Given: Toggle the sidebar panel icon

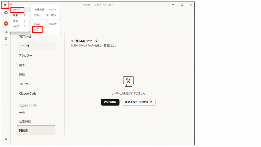Looking at the screenshot, I should point(6,13).
